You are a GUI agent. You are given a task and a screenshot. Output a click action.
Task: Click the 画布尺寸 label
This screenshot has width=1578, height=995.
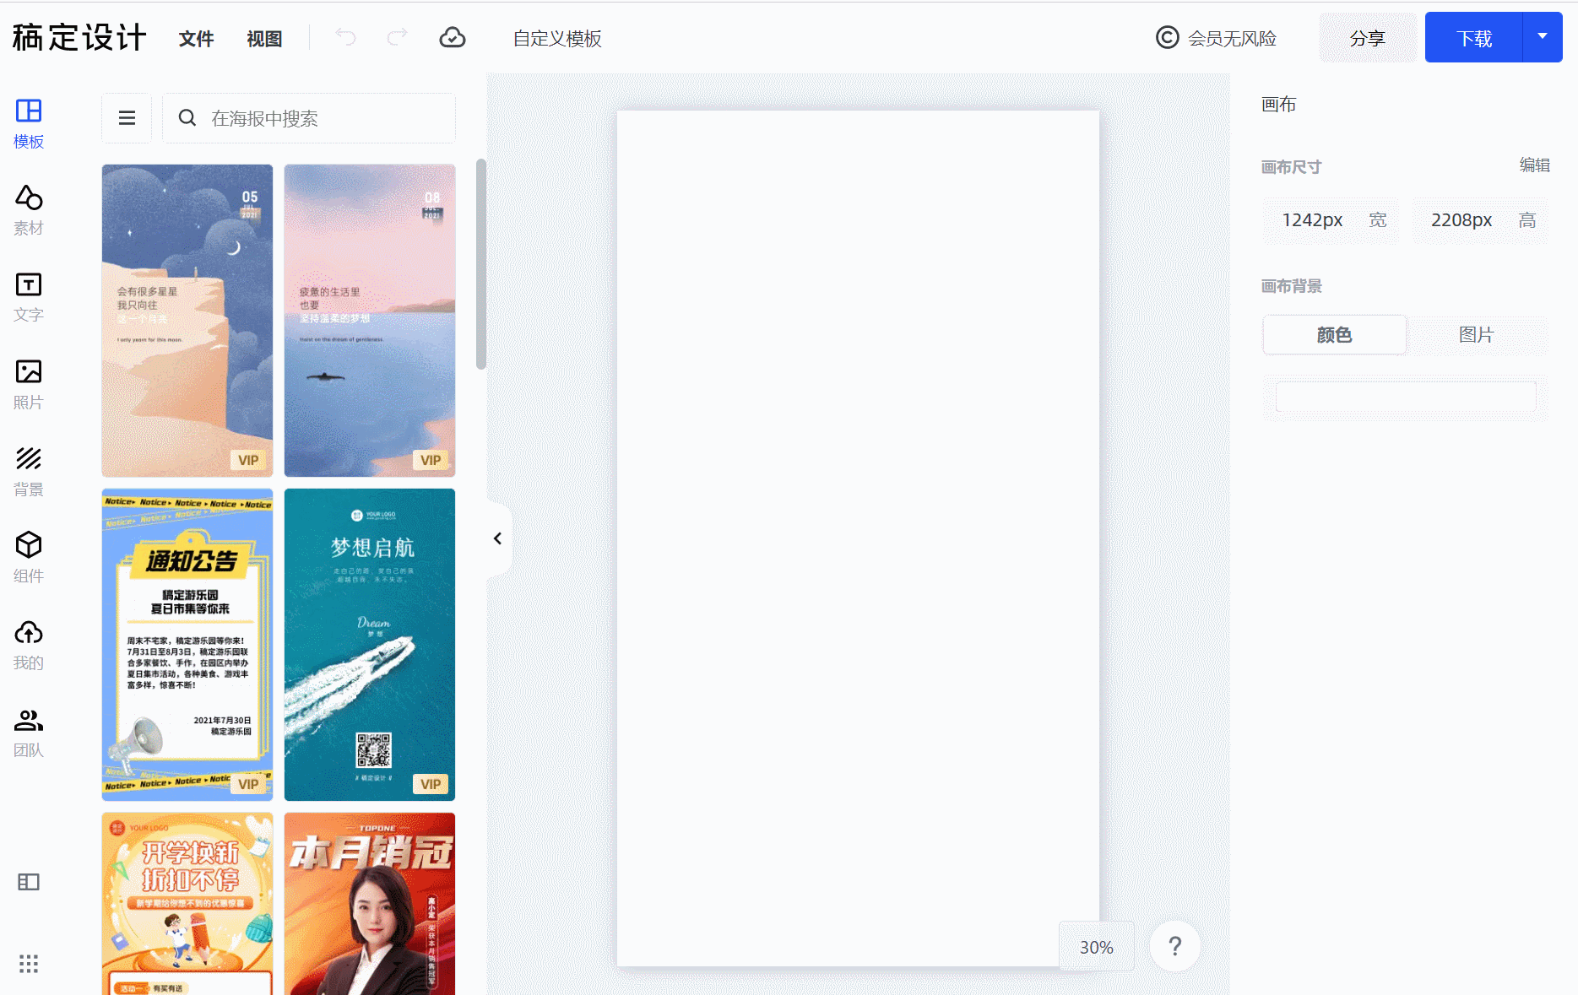tap(1291, 167)
